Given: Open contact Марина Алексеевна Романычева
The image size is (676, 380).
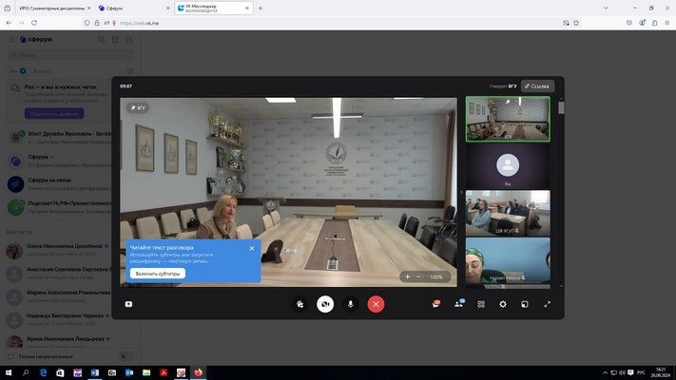Looking at the screenshot, I should [59, 296].
